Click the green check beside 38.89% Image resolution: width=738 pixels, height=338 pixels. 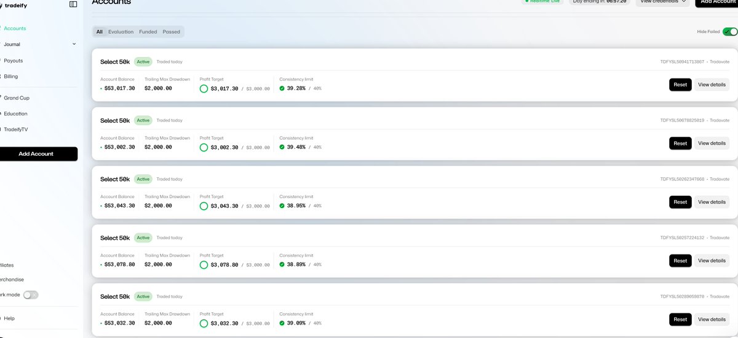pyautogui.click(x=282, y=264)
